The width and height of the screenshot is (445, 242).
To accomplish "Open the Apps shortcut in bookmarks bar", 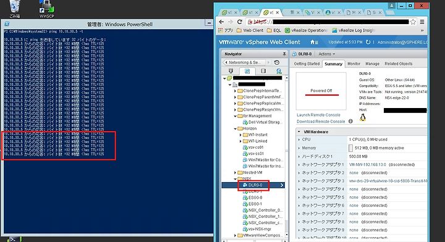I will 226,30.
